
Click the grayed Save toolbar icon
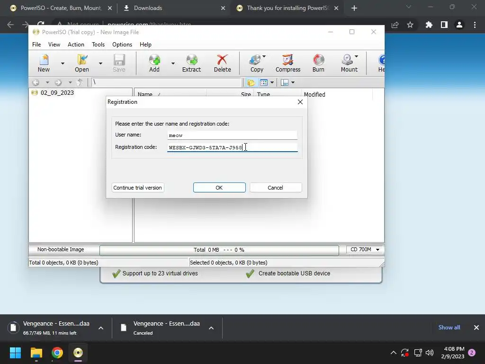click(119, 64)
